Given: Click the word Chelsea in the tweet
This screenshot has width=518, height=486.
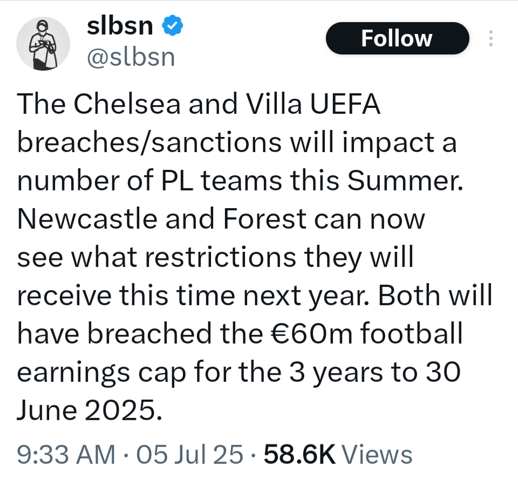Looking at the screenshot, I should point(126,105).
